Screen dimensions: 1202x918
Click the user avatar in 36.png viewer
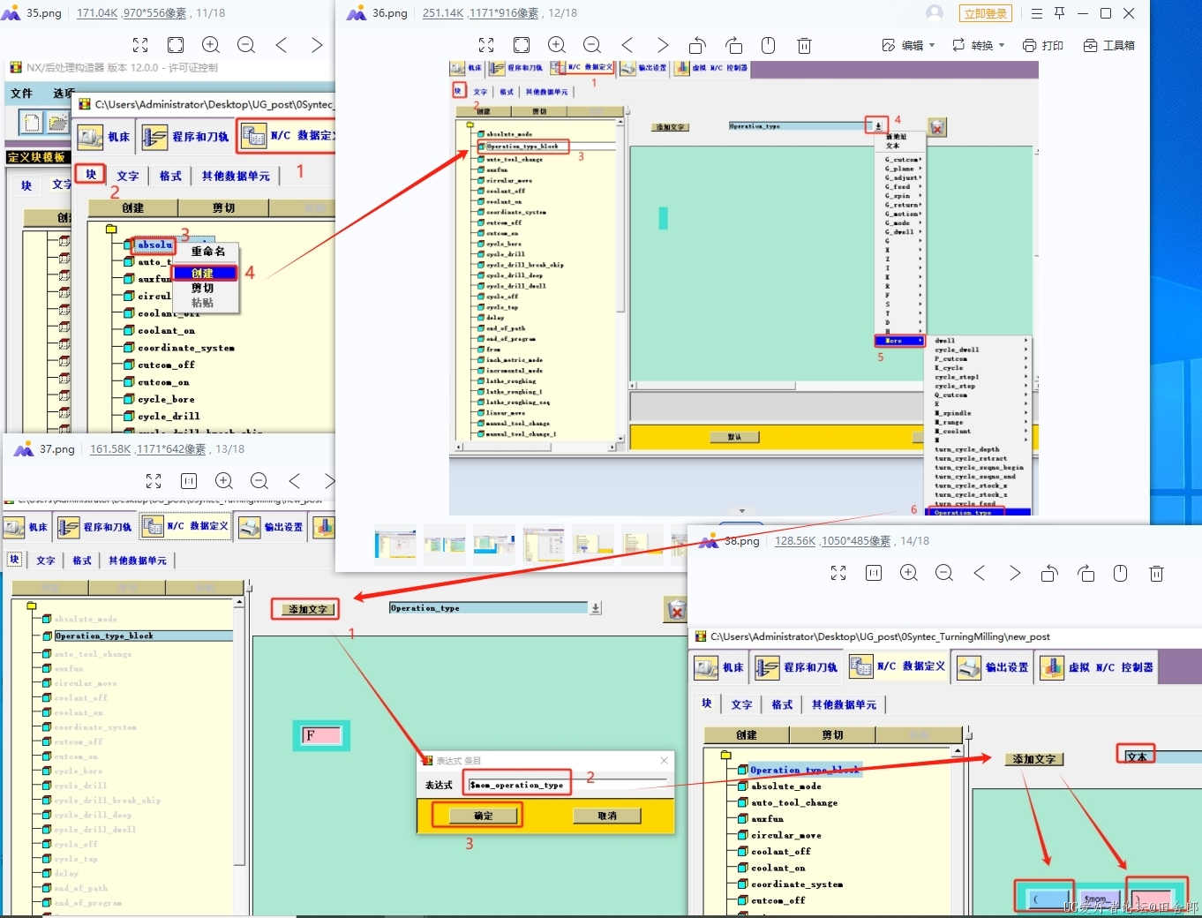point(935,12)
